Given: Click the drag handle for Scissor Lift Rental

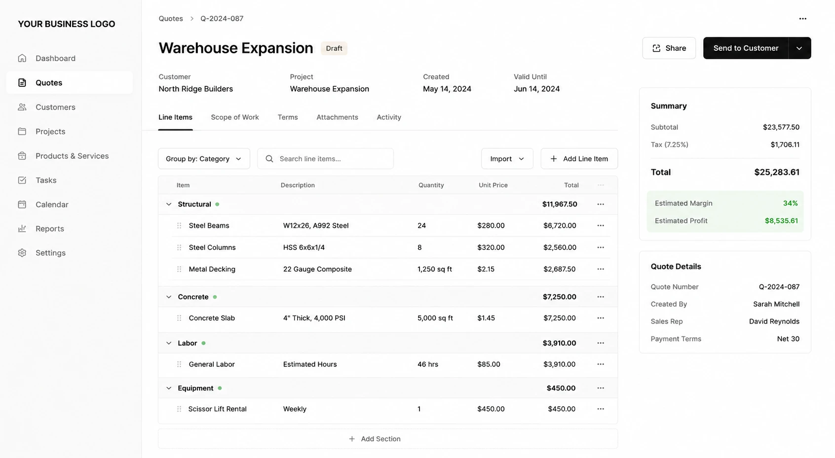Looking at the screenshot, I should [x=179, y=409].
